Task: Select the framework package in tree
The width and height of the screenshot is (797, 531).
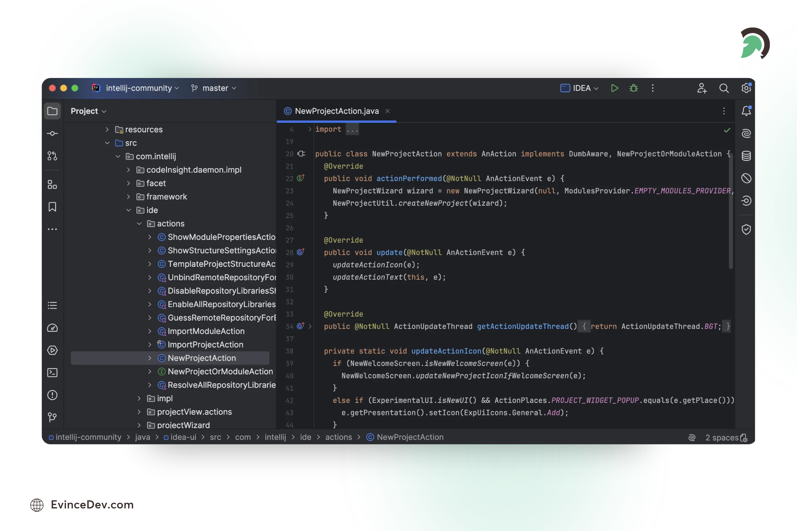Action: tap(167, 197)
